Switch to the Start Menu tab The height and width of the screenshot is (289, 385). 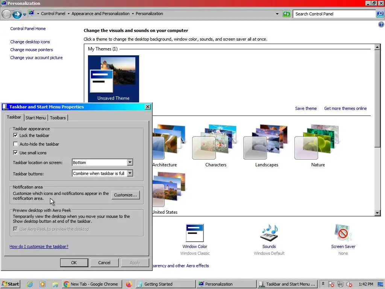(36, 118)
